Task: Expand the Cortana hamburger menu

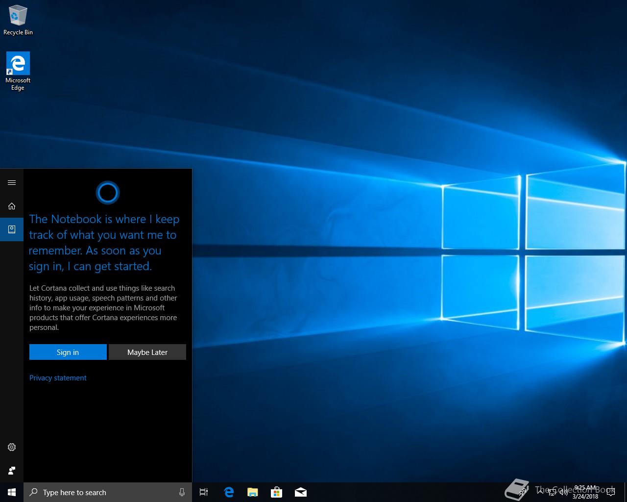Action: (x=12, y=182)
